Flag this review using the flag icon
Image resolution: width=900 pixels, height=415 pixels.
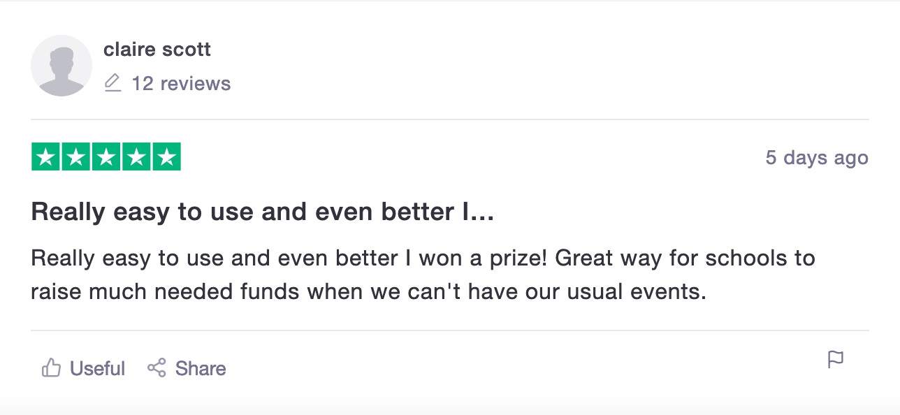836,360
